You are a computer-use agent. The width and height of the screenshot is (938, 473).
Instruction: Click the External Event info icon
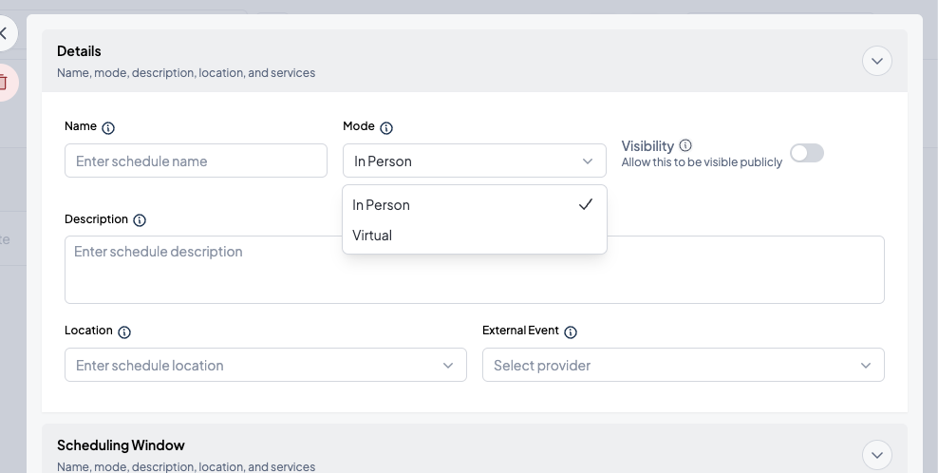coord(571,331)
